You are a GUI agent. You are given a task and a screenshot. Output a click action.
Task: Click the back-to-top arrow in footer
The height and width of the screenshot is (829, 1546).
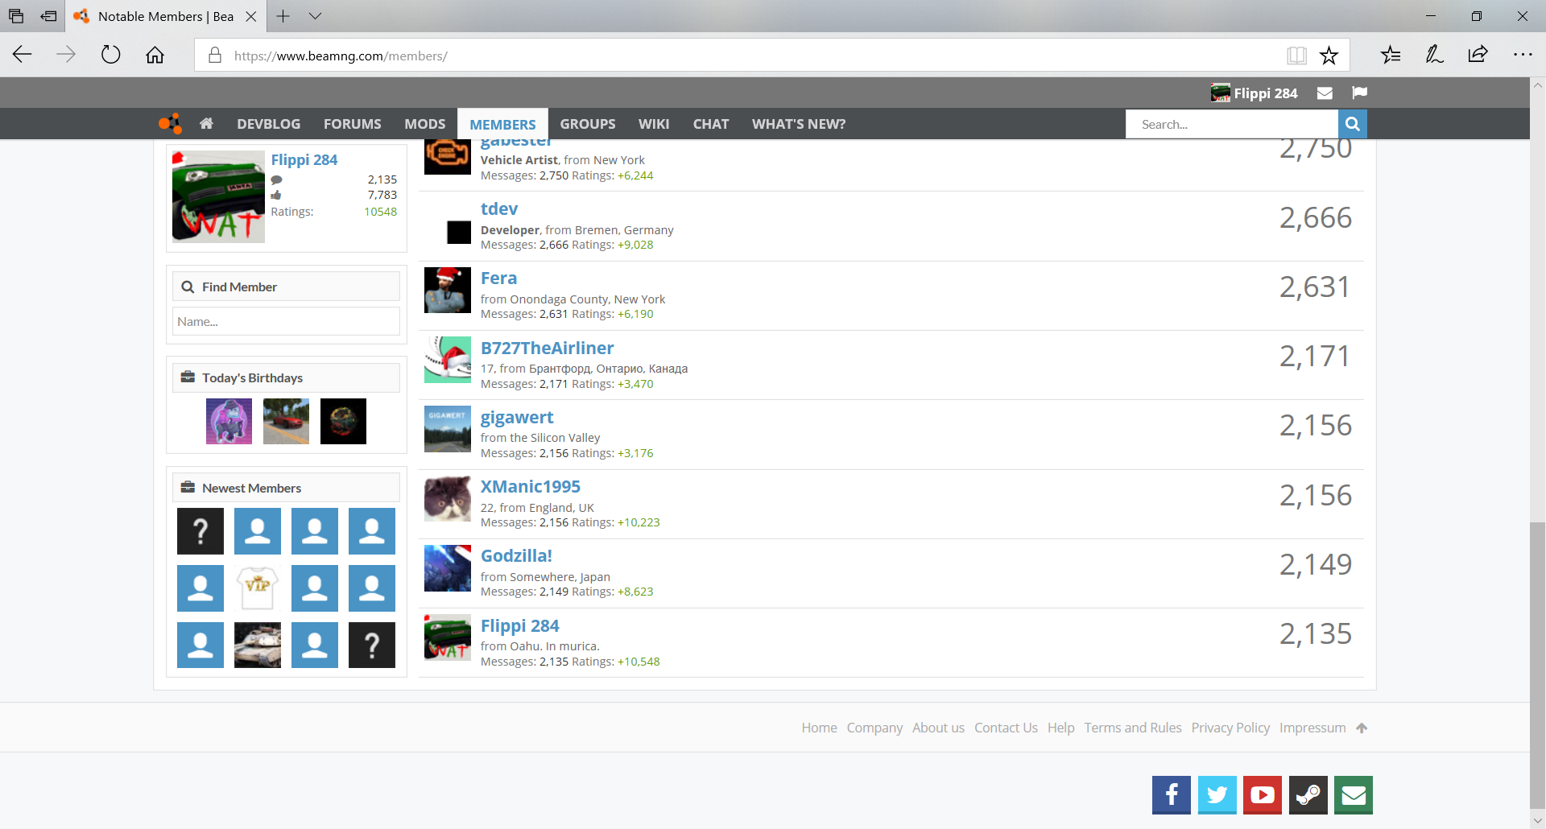click(x=1362, y=728)
